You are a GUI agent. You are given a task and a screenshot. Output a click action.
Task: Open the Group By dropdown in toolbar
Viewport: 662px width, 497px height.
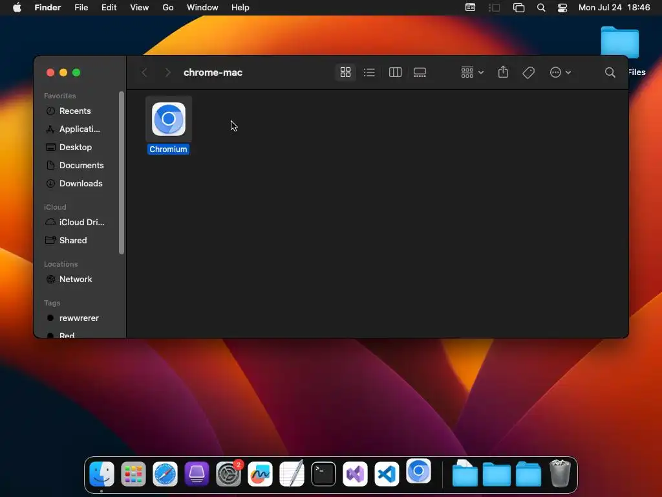(472, 72)
